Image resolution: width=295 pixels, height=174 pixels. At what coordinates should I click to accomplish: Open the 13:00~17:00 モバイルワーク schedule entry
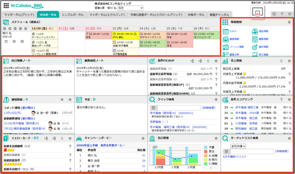click(x=206, y=35)
